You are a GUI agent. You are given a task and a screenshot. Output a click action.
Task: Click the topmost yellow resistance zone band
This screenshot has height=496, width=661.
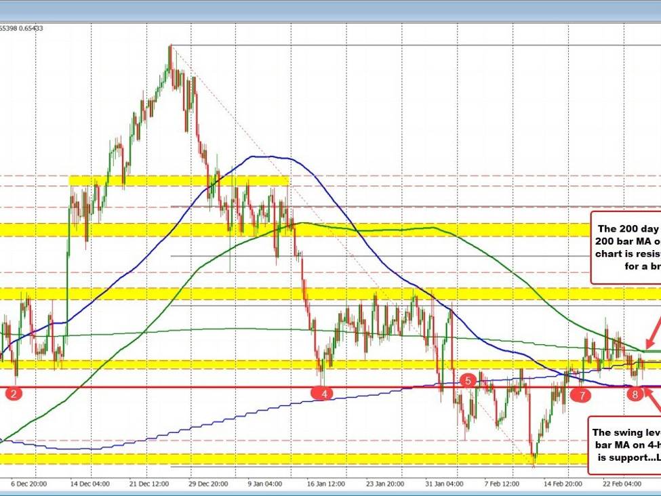pyautogui.click(x=180, y=181)
